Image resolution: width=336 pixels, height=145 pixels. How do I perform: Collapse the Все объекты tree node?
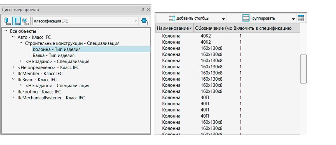pos(6,31)
